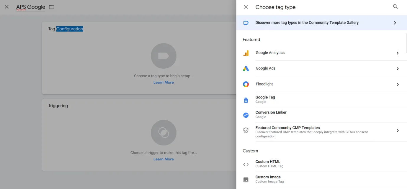The width and height of the screenshot is (407, 189).
Task: Edit the APS Google tag name
Action: point(31,7)
